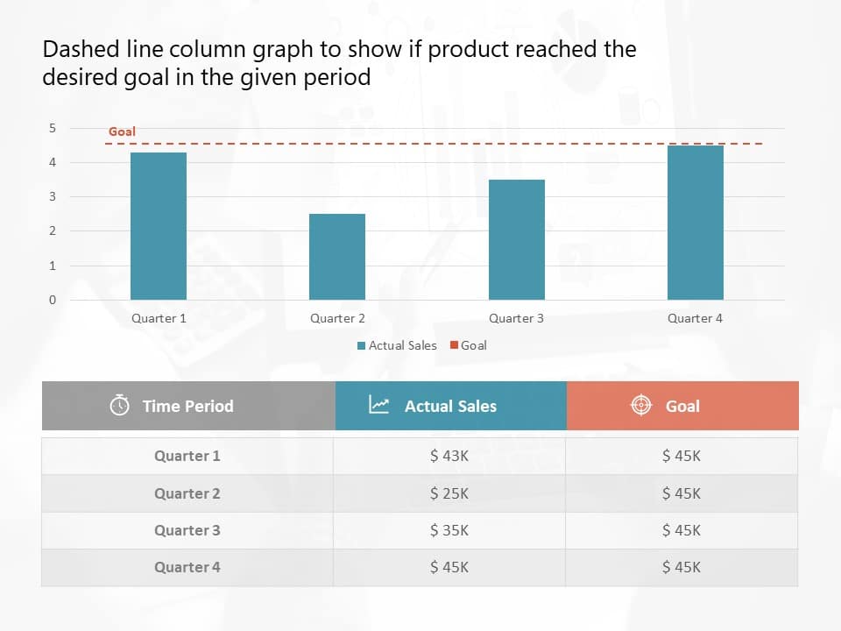Click the Quarter 3 bar in chart
This screenshot has height=631, width=841.
517,239
